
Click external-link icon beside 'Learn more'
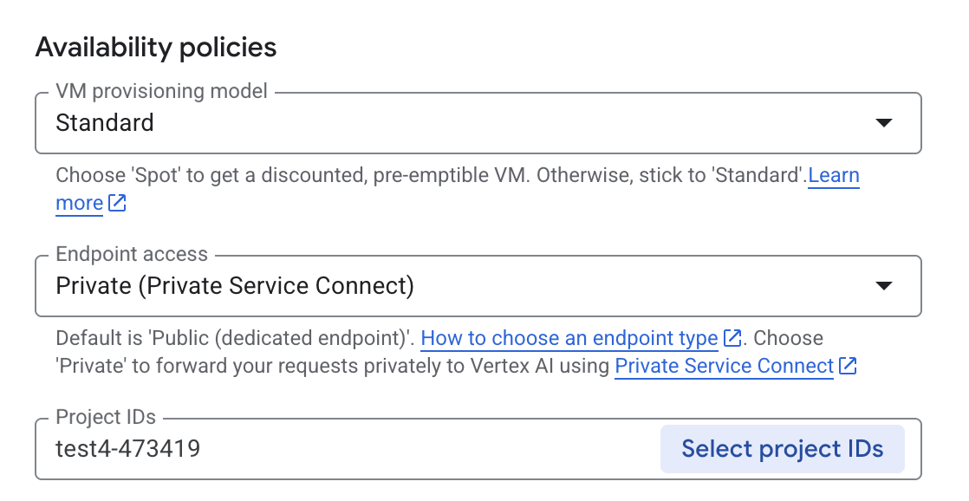click(118, 204)
